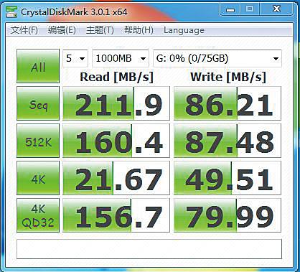Screen dimensions: 300x272
Task: Click the empty comment field at the bottom
Action: click(x=149, y=249)
